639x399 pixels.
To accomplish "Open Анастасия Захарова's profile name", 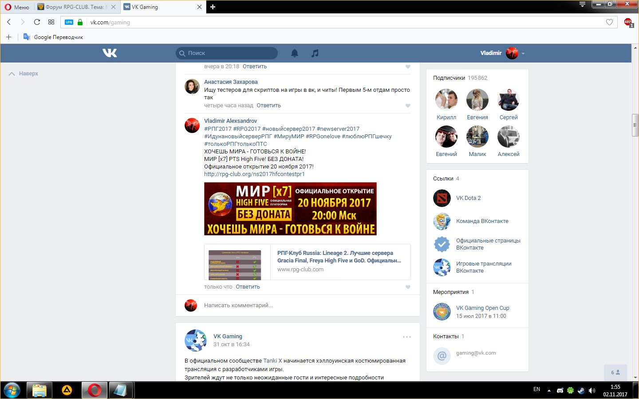I will [x=231, y=82].
